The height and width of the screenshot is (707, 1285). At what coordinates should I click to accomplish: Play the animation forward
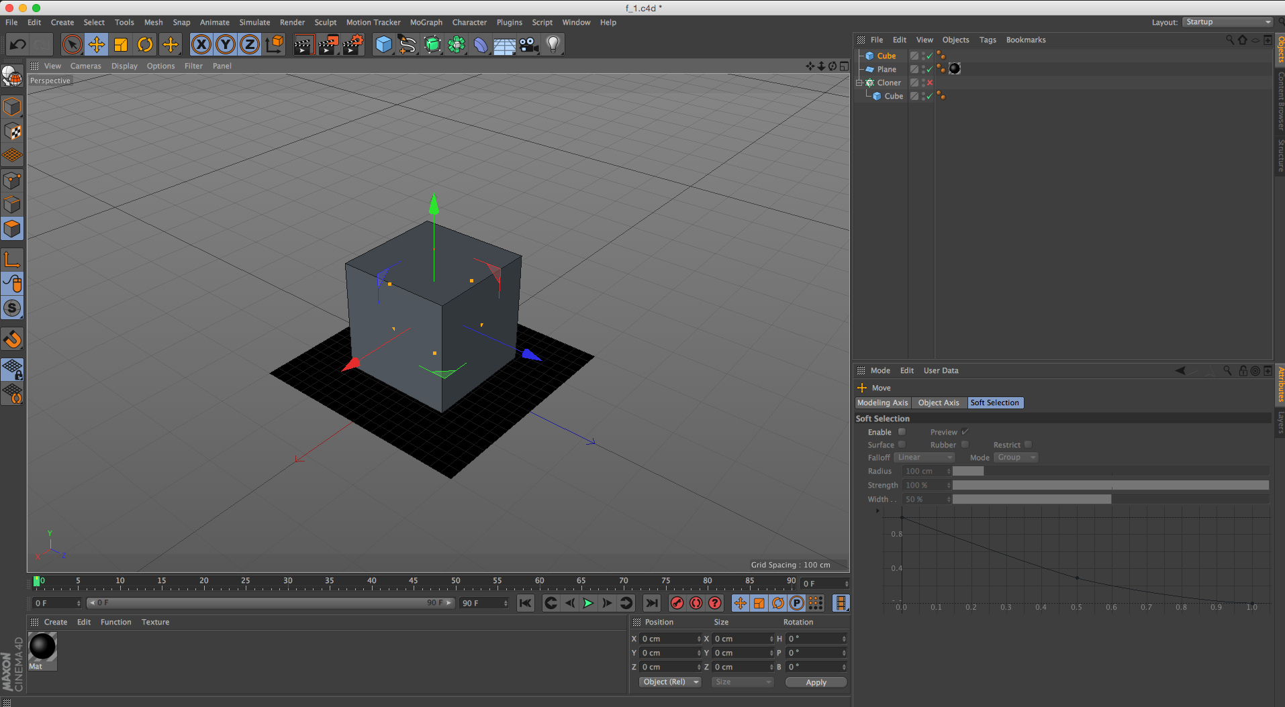588,603
